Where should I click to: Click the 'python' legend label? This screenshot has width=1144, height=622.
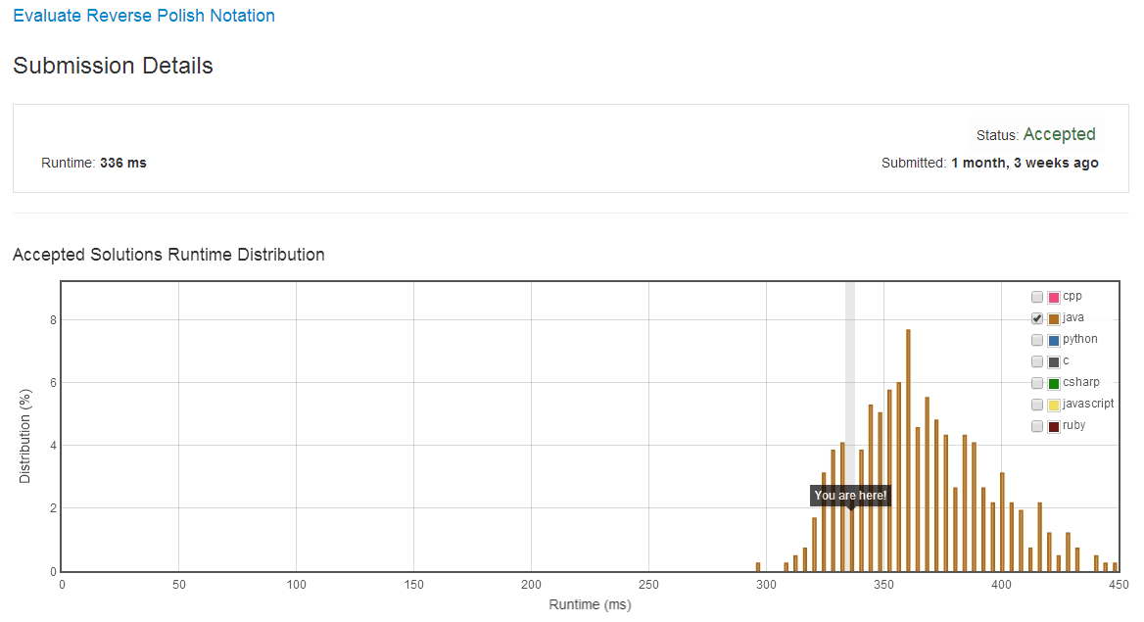1079,339
